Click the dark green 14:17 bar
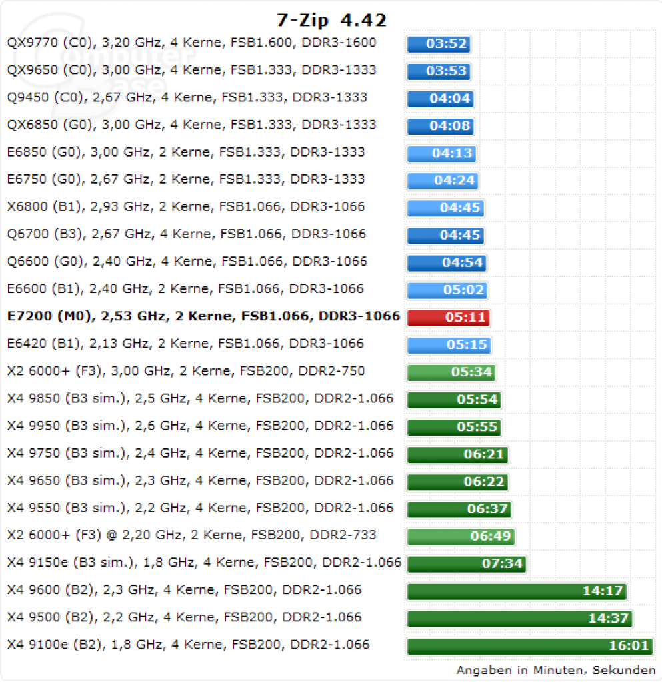Screen dimensions: 662x682 pyautogui.click(x=517, y=592)
